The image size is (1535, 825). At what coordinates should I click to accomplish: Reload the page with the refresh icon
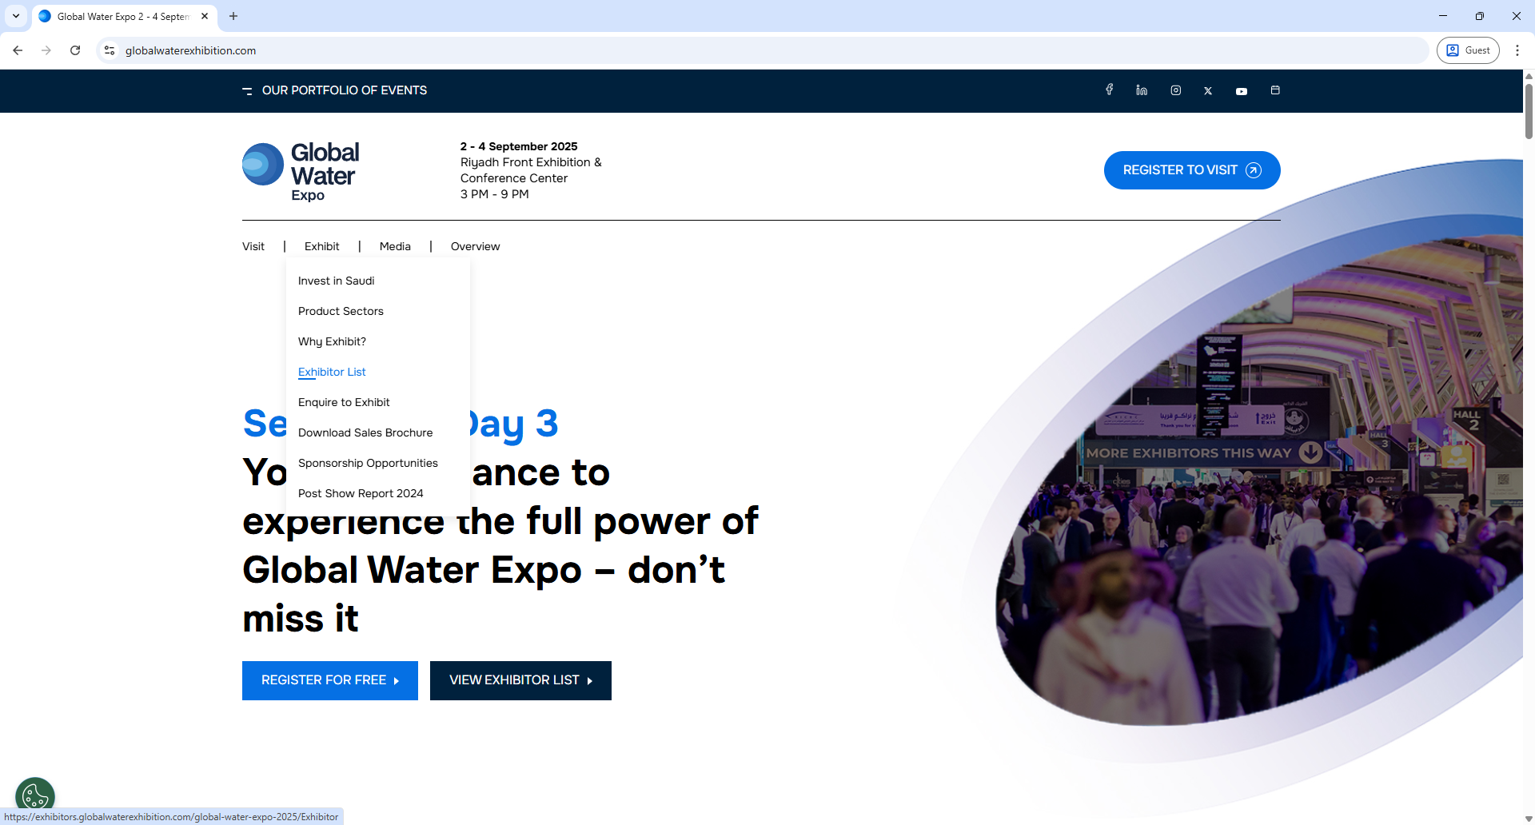click(x=74, y=50)
